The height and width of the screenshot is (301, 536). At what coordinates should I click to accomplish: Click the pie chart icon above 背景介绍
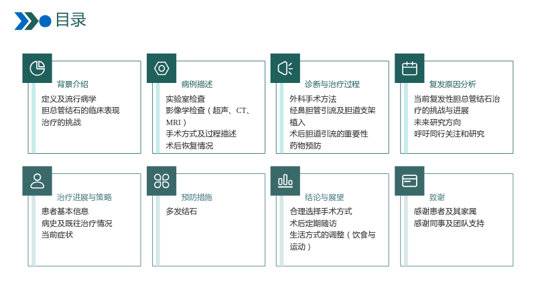(38, 68)
